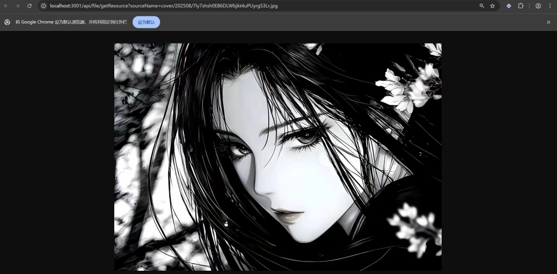
Task: Open the purple diamond extension
Action: [509, 6]
